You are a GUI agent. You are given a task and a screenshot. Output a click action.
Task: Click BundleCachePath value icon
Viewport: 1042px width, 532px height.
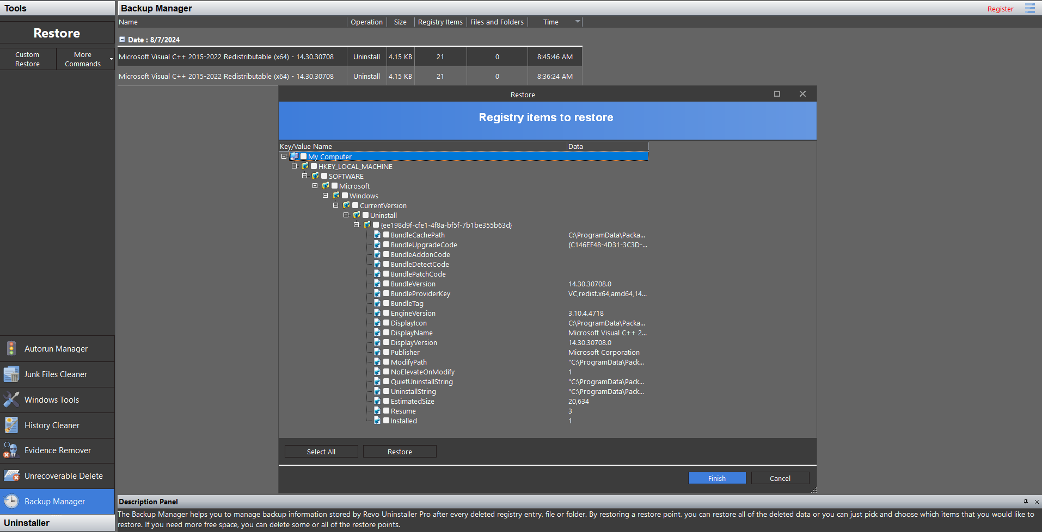click(377, 235)
